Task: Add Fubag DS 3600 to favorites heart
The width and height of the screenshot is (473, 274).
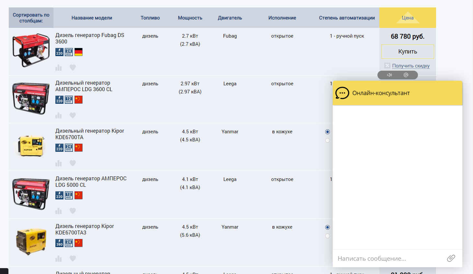Action: click(x=73, y=67)
